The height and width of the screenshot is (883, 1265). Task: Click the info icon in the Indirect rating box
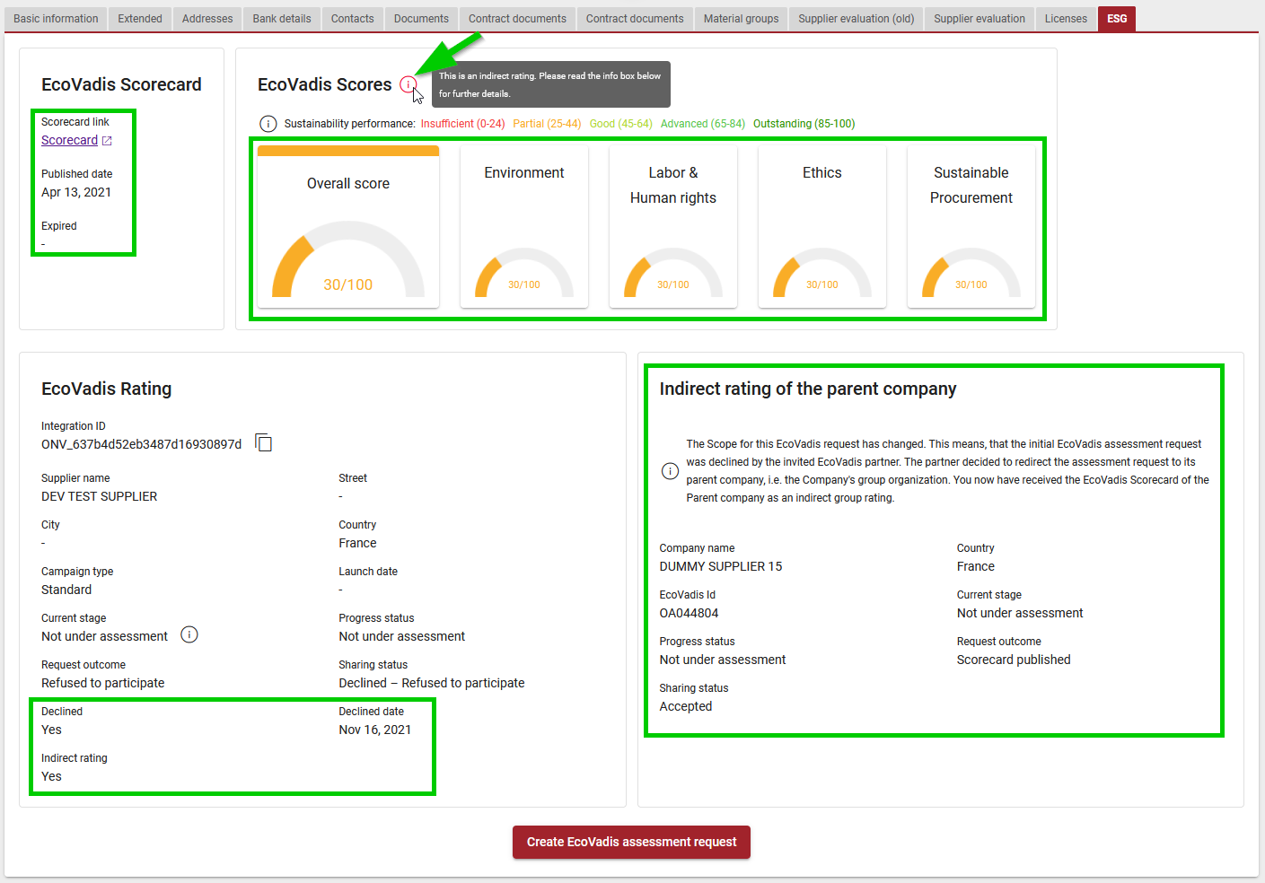[x=670, y=470]
